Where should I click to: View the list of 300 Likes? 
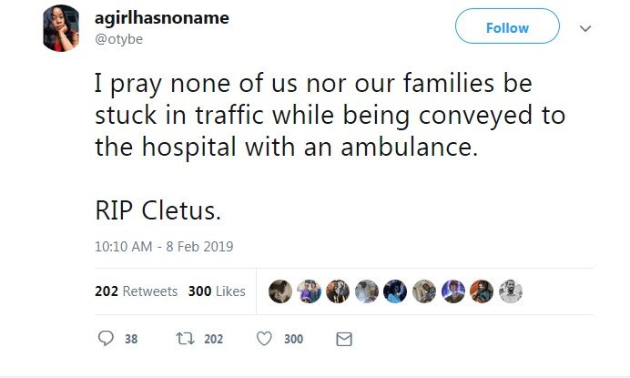click(x=217, y=291)
